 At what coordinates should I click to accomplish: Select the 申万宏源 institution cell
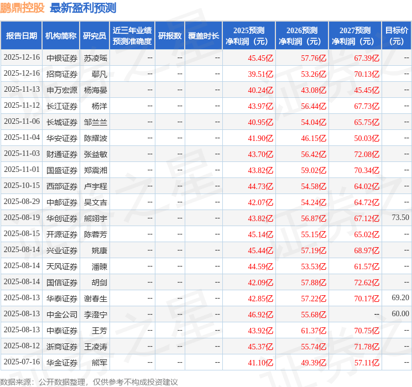[62, 90]
